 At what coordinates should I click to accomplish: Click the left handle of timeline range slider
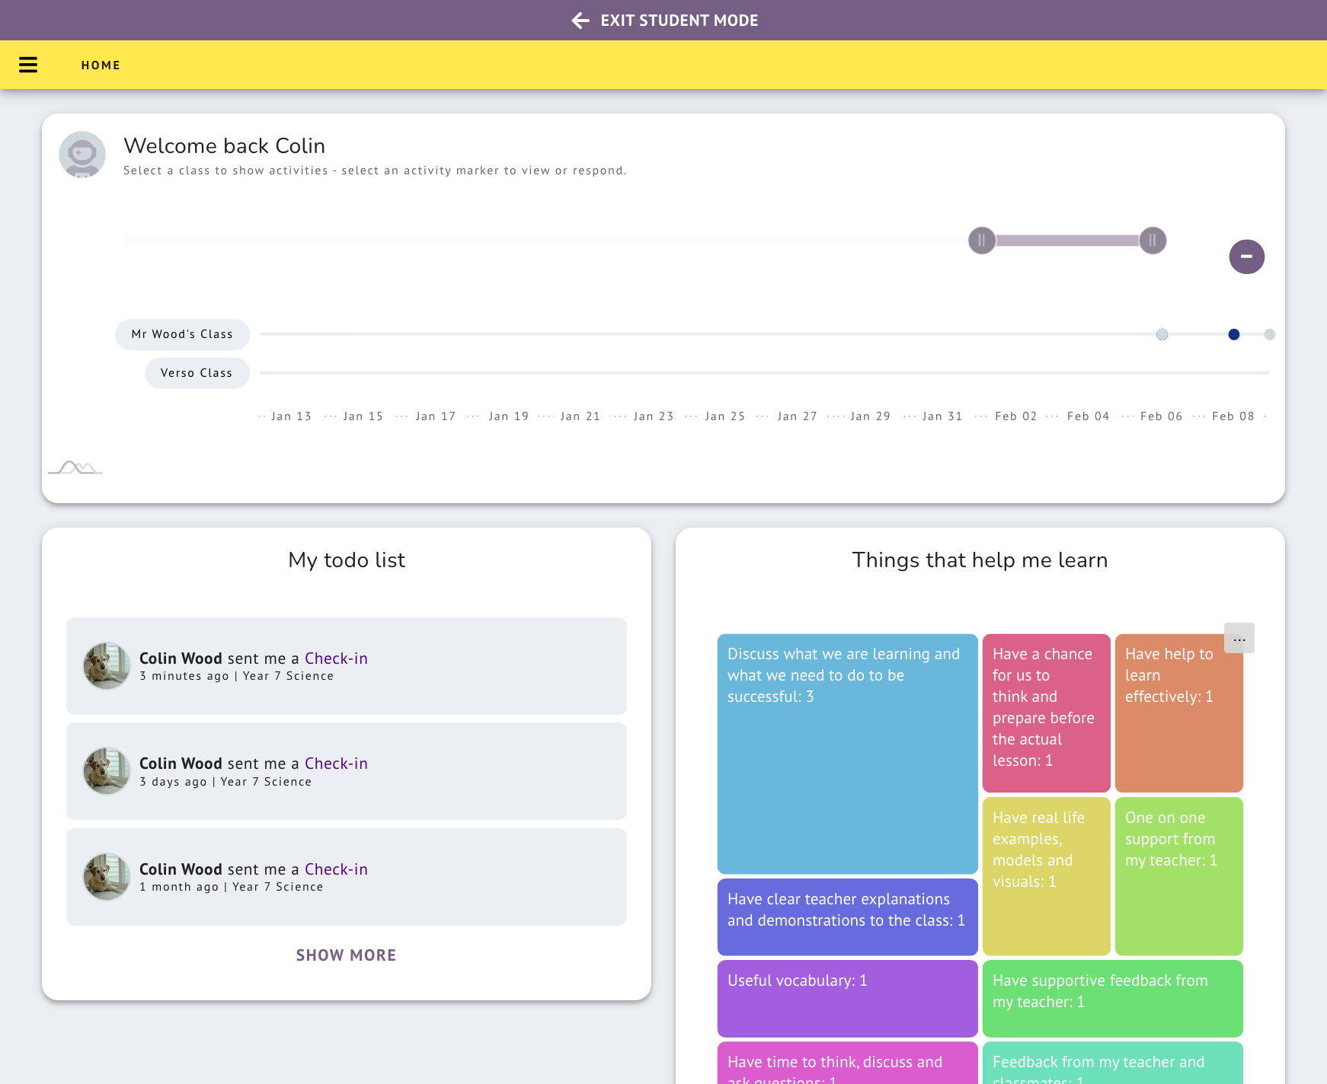982,241
